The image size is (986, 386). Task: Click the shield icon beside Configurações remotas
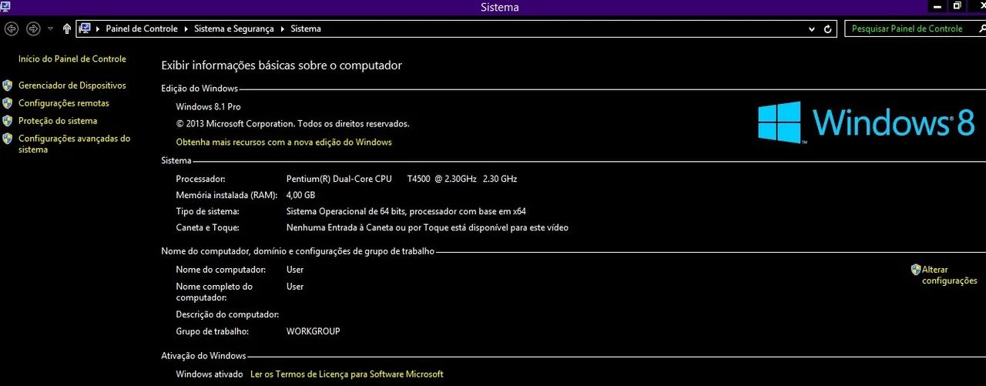coord(8,103)
